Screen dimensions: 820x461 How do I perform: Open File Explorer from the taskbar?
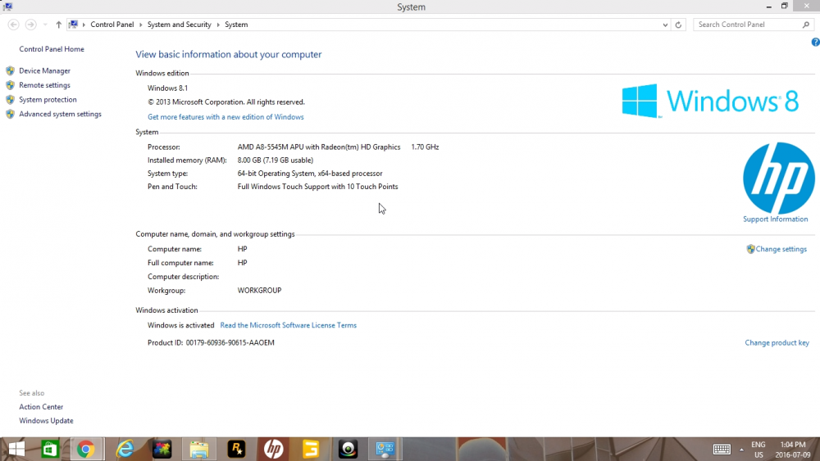tap(199, 449)
